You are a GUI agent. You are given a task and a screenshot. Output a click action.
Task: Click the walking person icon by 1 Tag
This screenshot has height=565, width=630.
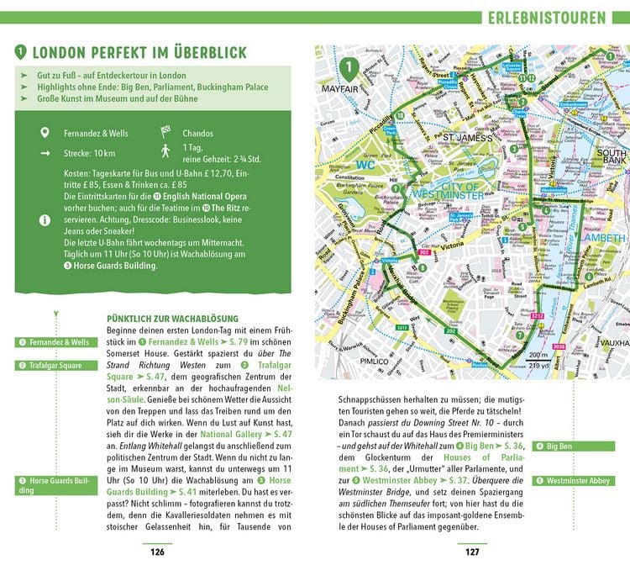pos(165,150)
